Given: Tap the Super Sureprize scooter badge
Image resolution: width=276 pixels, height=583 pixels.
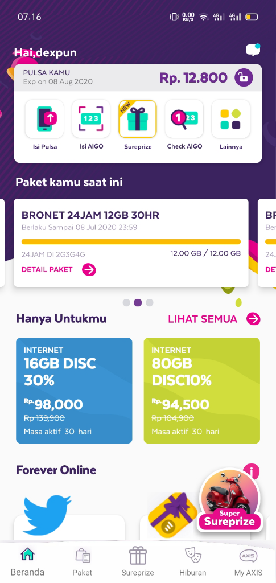Looking at the screenshot, I should [229, 501].
